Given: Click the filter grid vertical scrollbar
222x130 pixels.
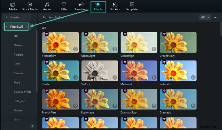Looking at the screenshot, I should [221, 29].
